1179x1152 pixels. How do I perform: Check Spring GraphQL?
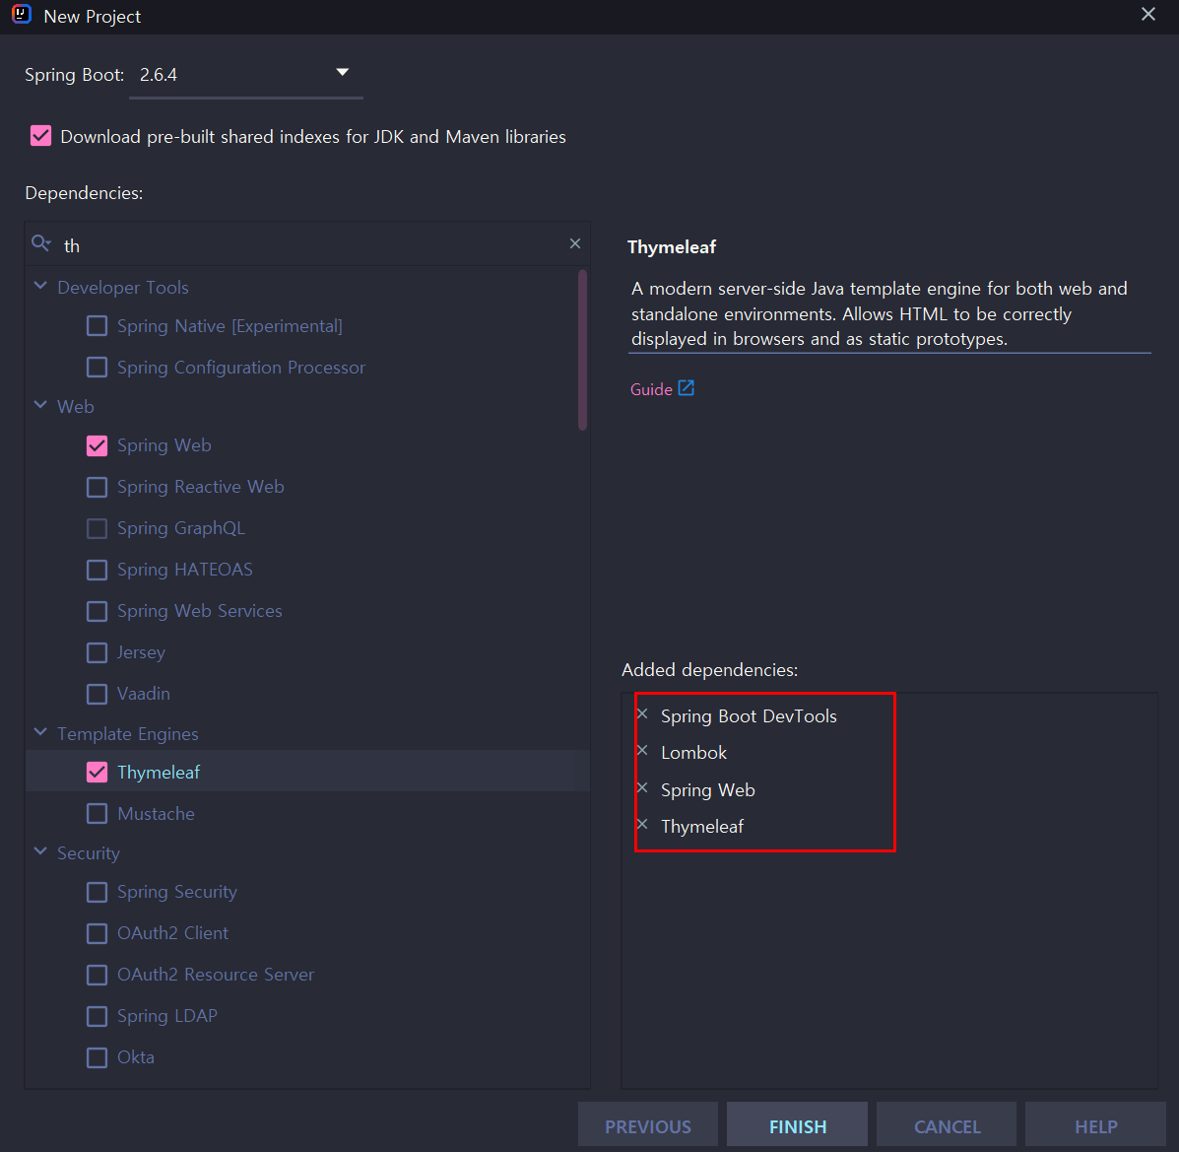pyautogui.click(x=97, y=528)
